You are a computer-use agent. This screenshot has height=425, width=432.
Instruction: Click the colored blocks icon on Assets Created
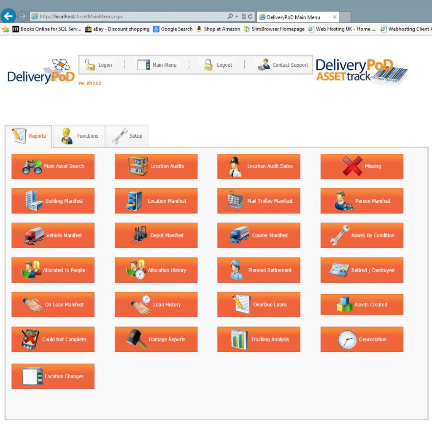point(344,305)
